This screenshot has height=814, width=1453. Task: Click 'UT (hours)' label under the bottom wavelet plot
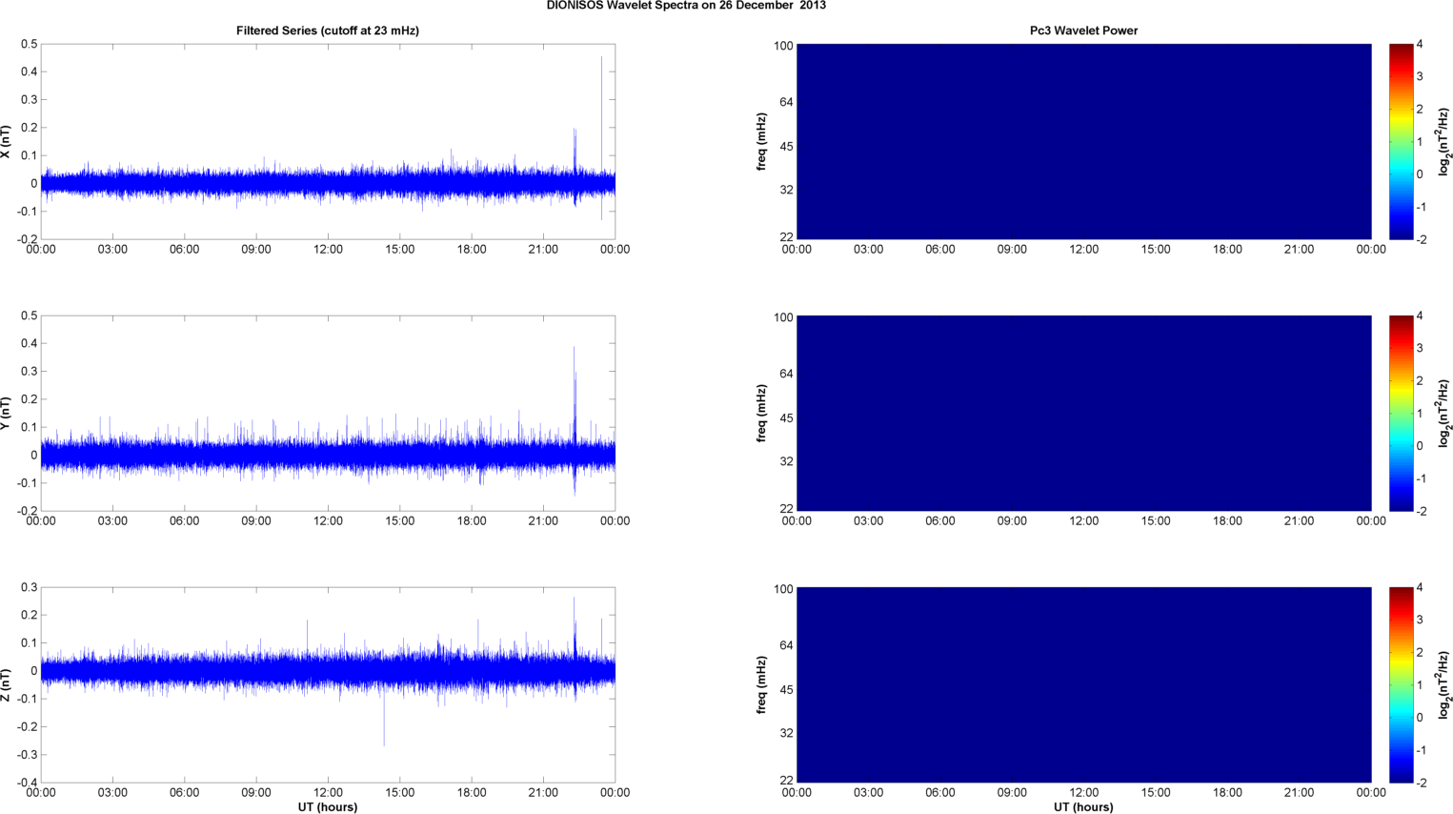(x=1083, y=807)
